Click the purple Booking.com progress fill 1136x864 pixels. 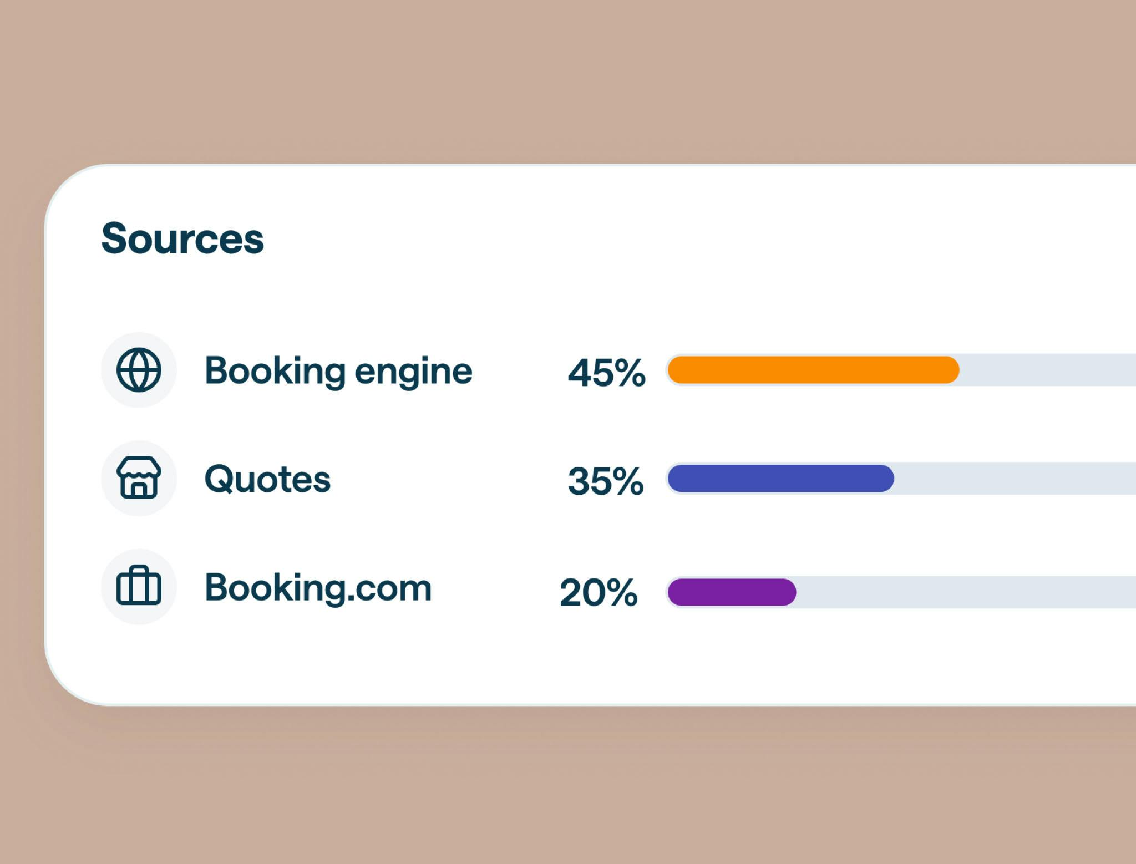click(x=732, y=592)
